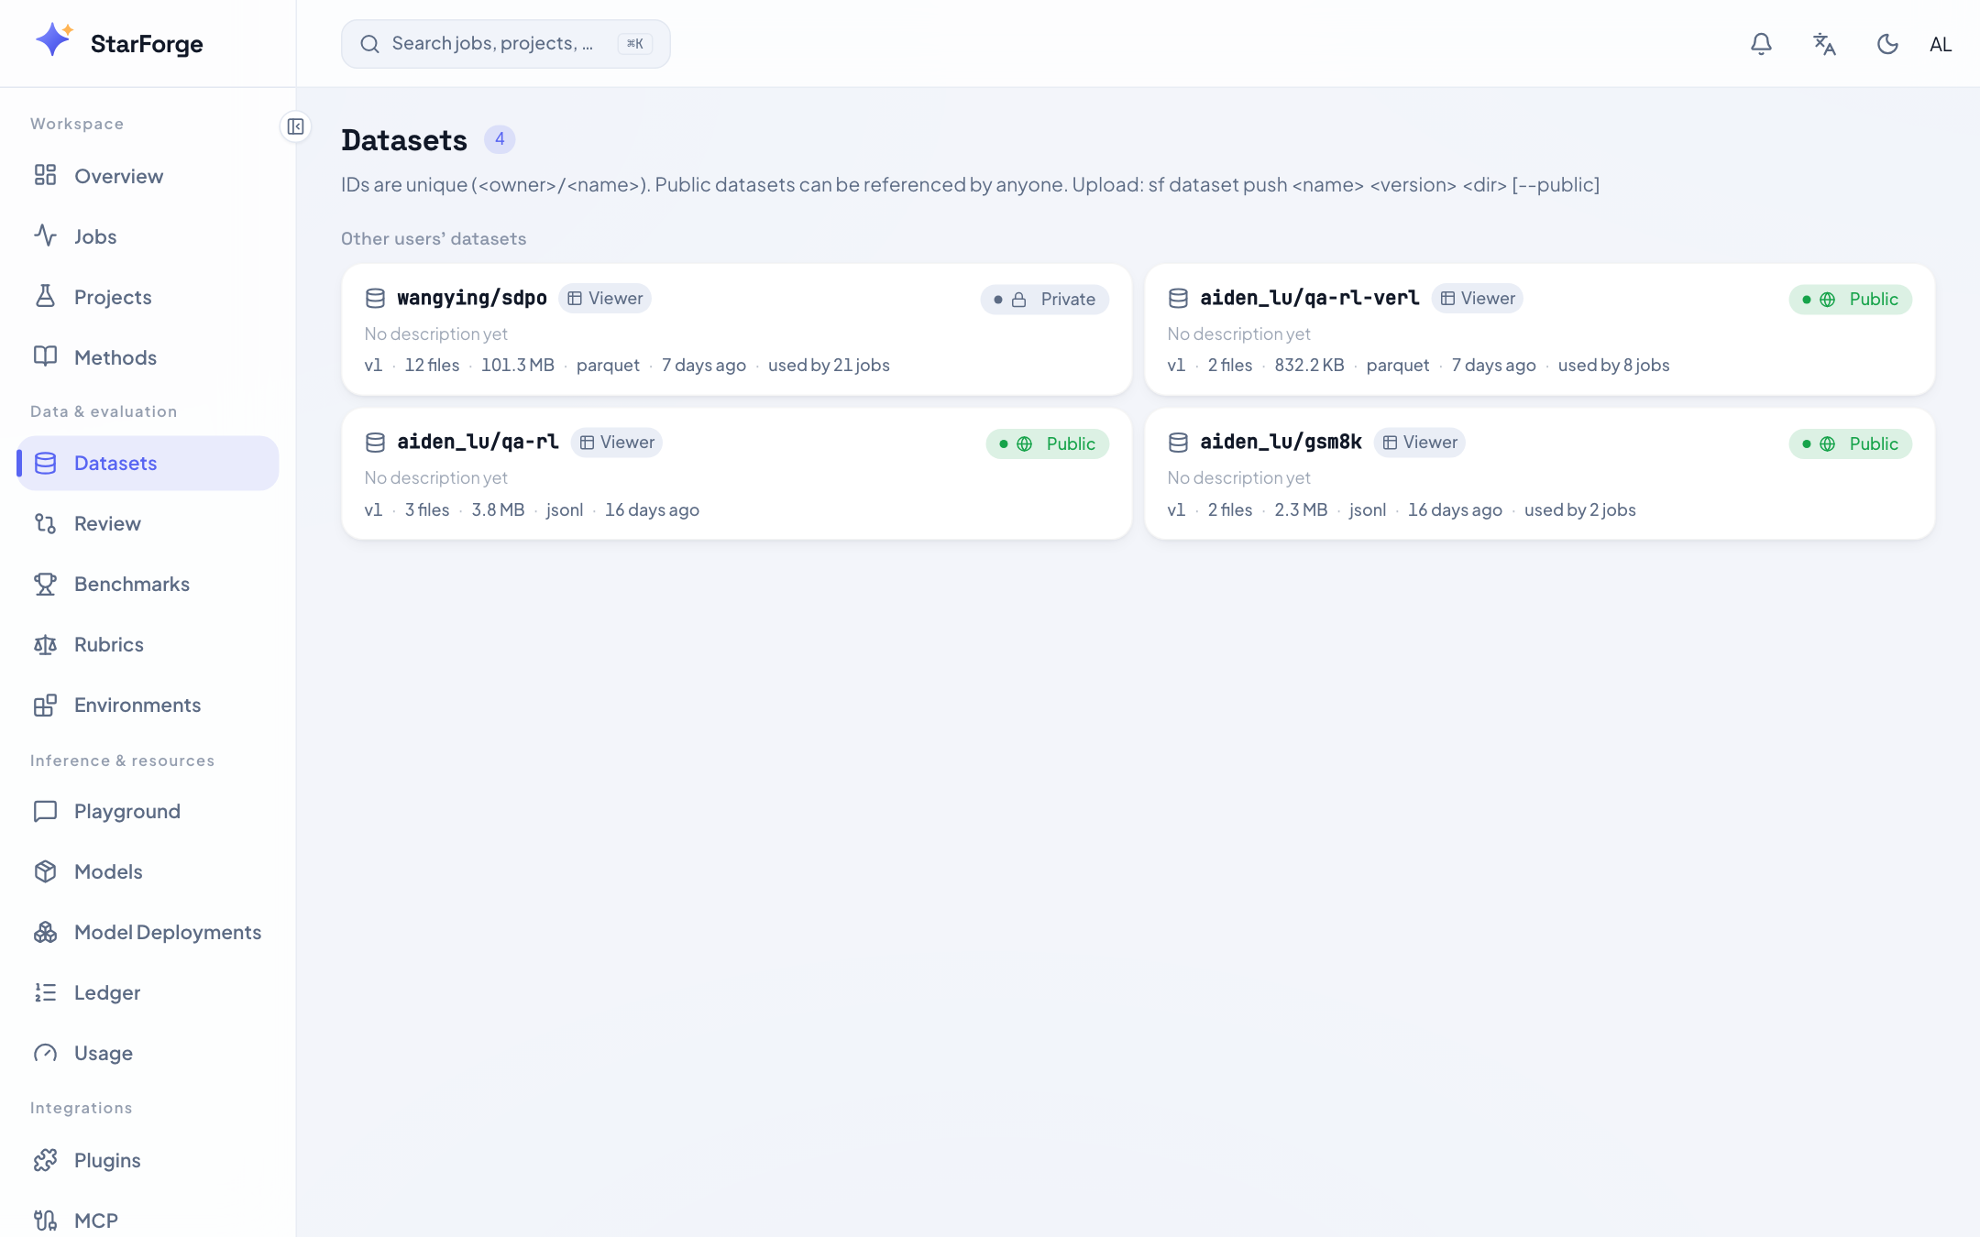Open Viewer for aiden_lu/gsm8k

pos(1420,443)
